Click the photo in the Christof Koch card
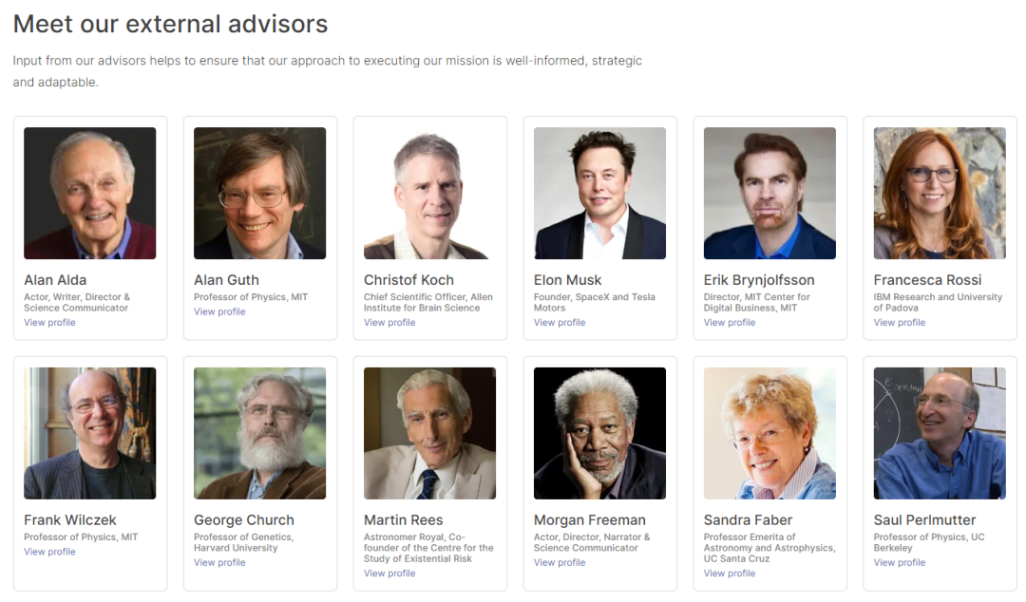Image resolution: width=1026 pixels, height=602 pixels. (x=429, y=194)
